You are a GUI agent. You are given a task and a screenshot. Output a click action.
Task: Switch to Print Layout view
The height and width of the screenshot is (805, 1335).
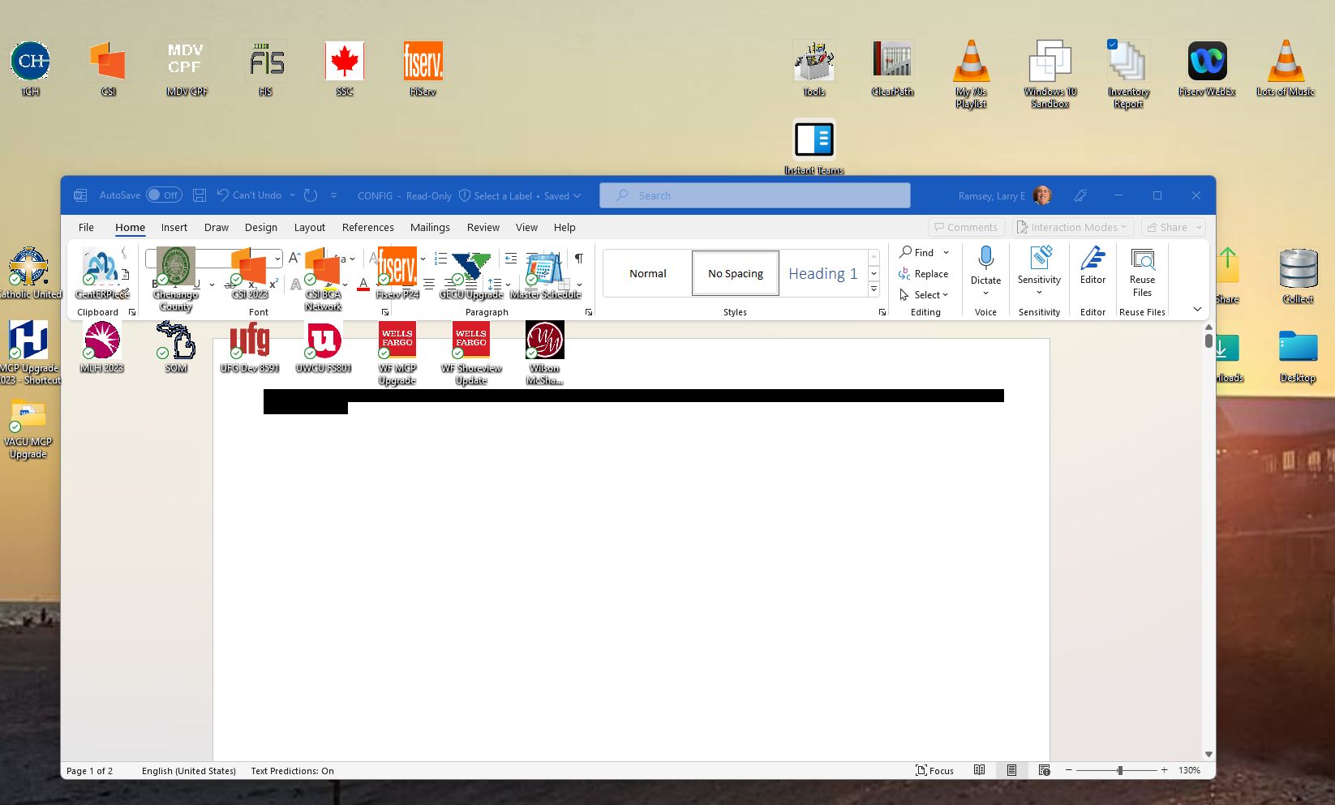point(1011,770)
